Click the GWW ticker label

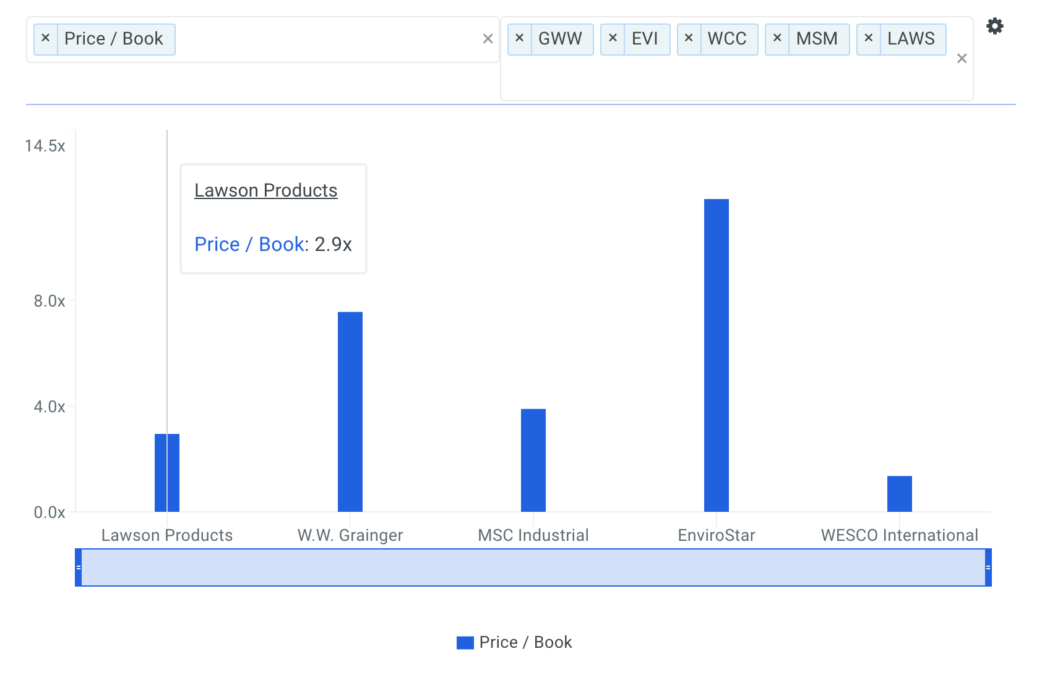tap(560, 38)
